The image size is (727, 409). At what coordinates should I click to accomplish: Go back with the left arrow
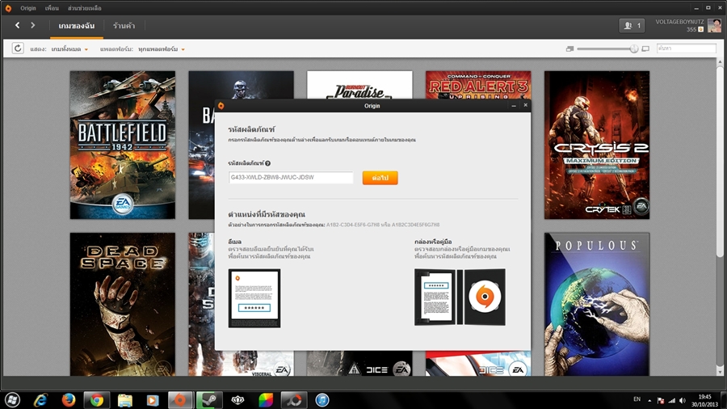[x=18, y=26]
